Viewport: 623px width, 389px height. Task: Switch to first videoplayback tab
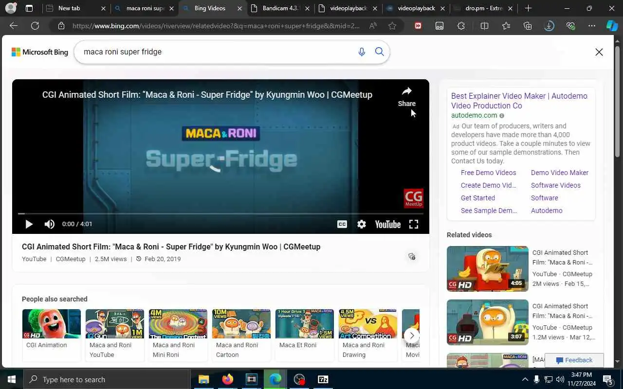click(x=348, y=8)
